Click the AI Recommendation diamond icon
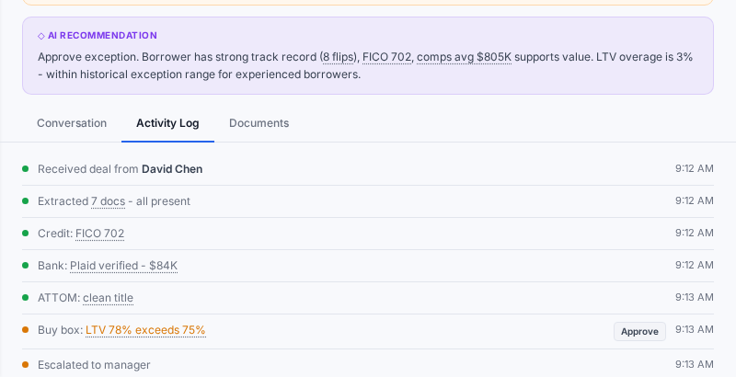The height and width of the screenshot is (377, 736). pos(41,36)
